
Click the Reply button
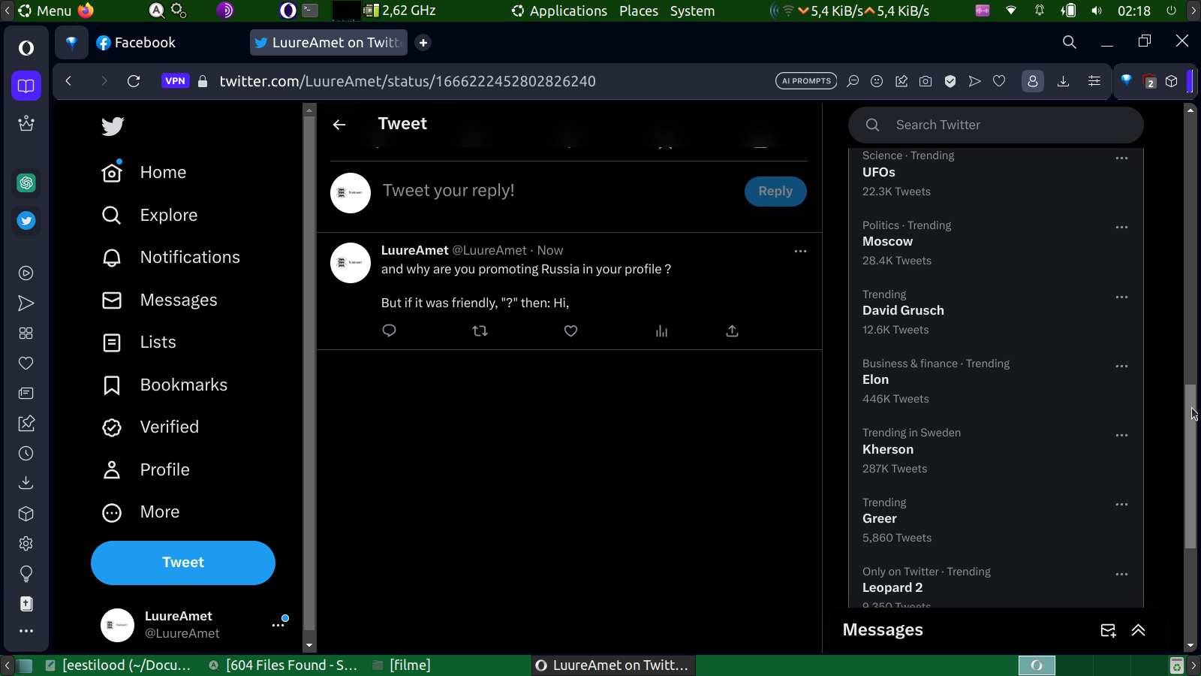click(x=775, y=192)
